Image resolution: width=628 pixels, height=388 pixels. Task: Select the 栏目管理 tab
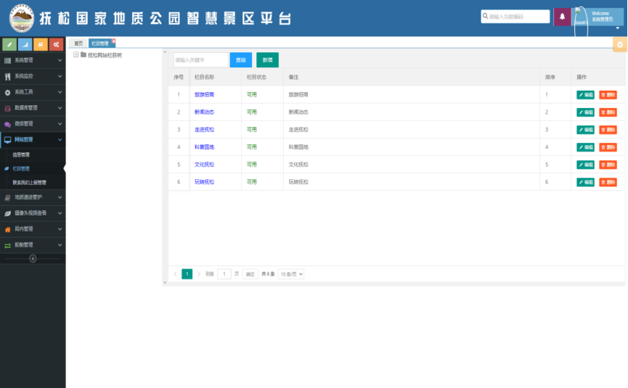(100, 44)
